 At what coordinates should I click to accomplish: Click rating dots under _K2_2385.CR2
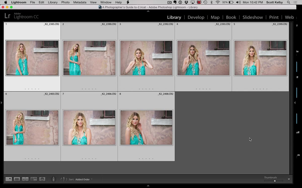tap(32, 89)
